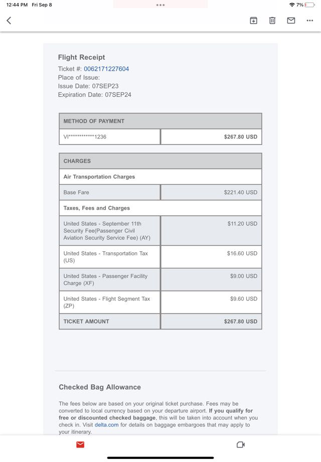Archive this email with the archive icon
The image size is (321, 462).
click(x=253, y=21)
